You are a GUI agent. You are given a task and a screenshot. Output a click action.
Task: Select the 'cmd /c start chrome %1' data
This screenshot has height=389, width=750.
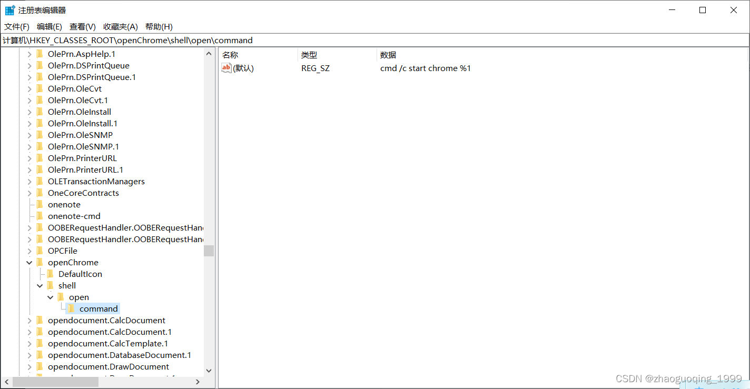(426, 68)
